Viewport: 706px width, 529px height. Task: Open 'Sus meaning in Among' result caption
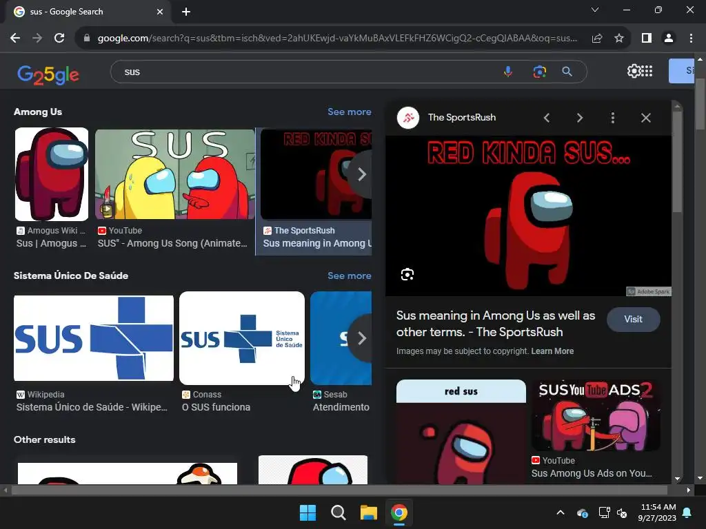[317, 243]
